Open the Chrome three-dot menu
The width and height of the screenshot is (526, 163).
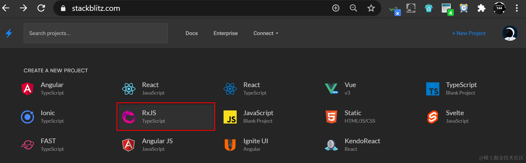[517, 8]
